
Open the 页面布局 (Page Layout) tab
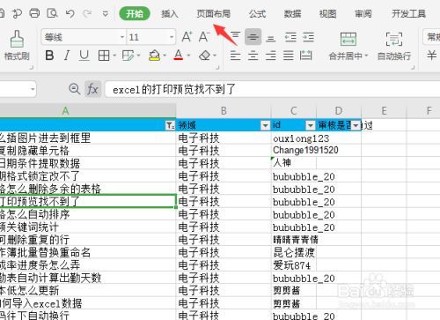(213, 13)
